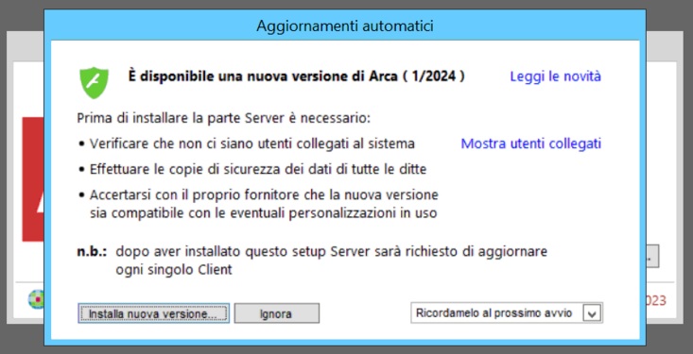Click note text 'ogni singolo Client'
The height and width of the screenshot is (354, 693).
tap(174, 270)
